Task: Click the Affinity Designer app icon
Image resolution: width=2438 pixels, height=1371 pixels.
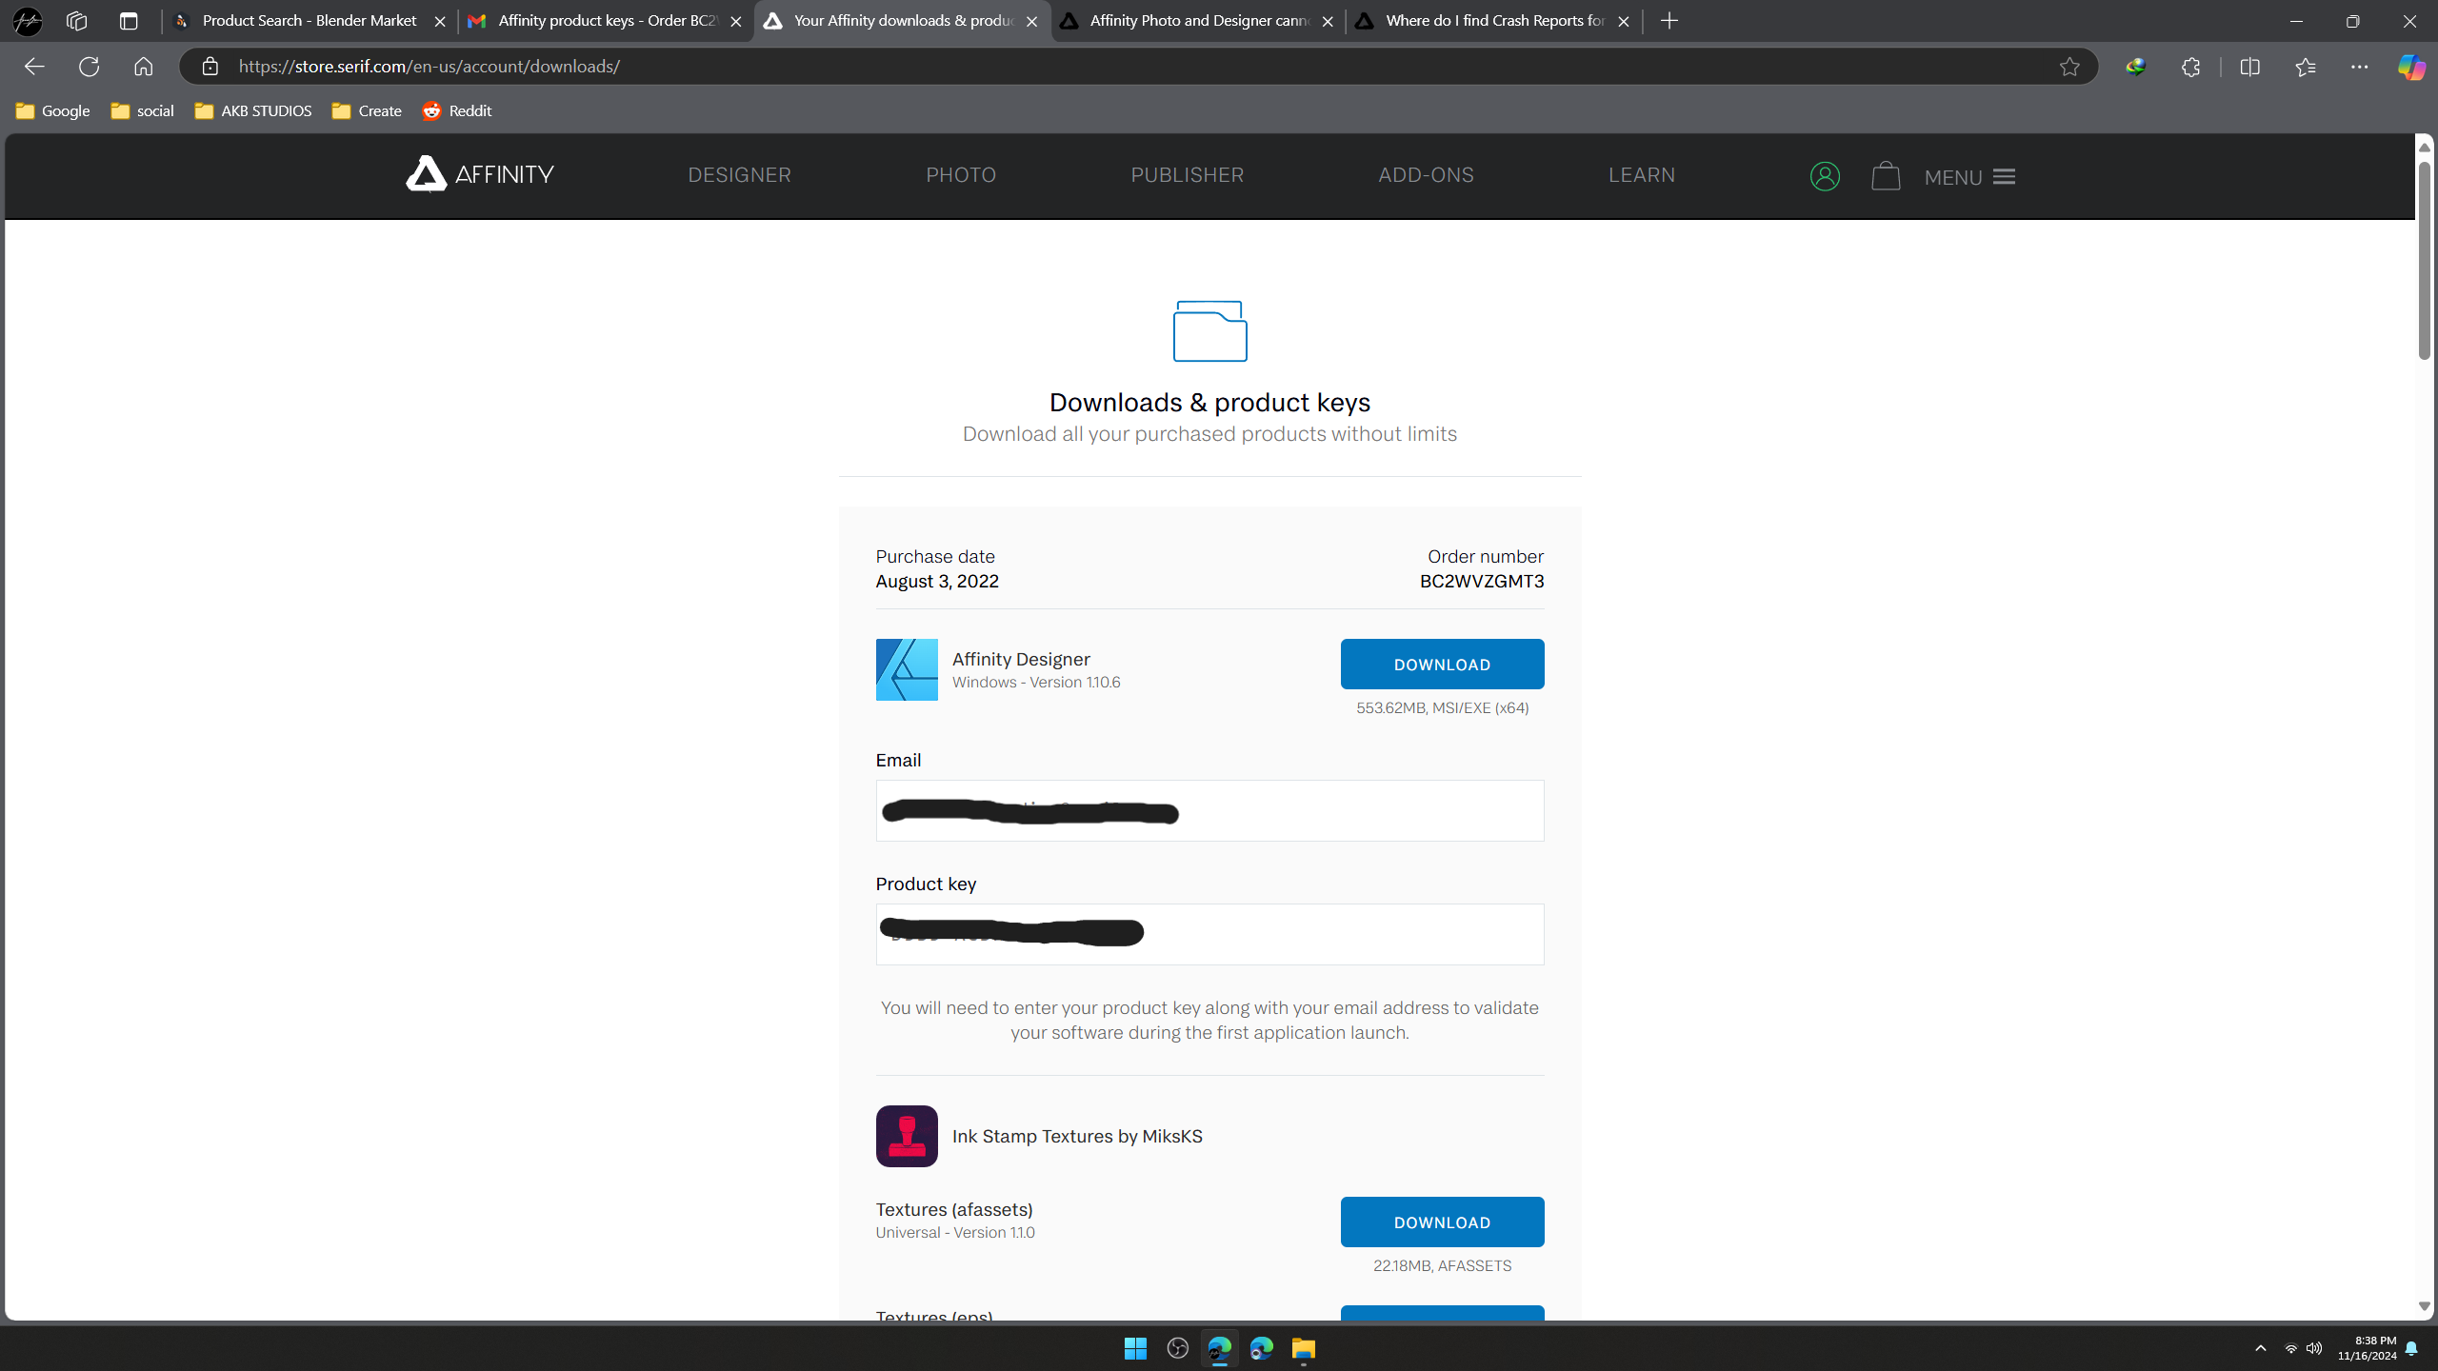Action: [x=907, y=669]
